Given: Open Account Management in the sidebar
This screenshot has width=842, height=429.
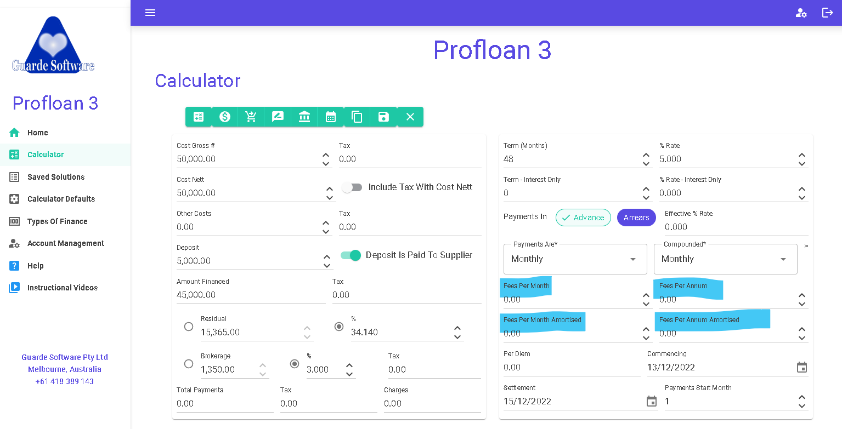Looking at the screenshot, I should coord(65,243).
